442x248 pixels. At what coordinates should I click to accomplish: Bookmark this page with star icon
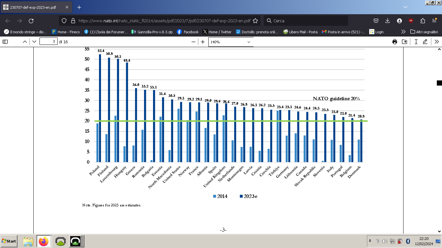click(x=255, y=21)
